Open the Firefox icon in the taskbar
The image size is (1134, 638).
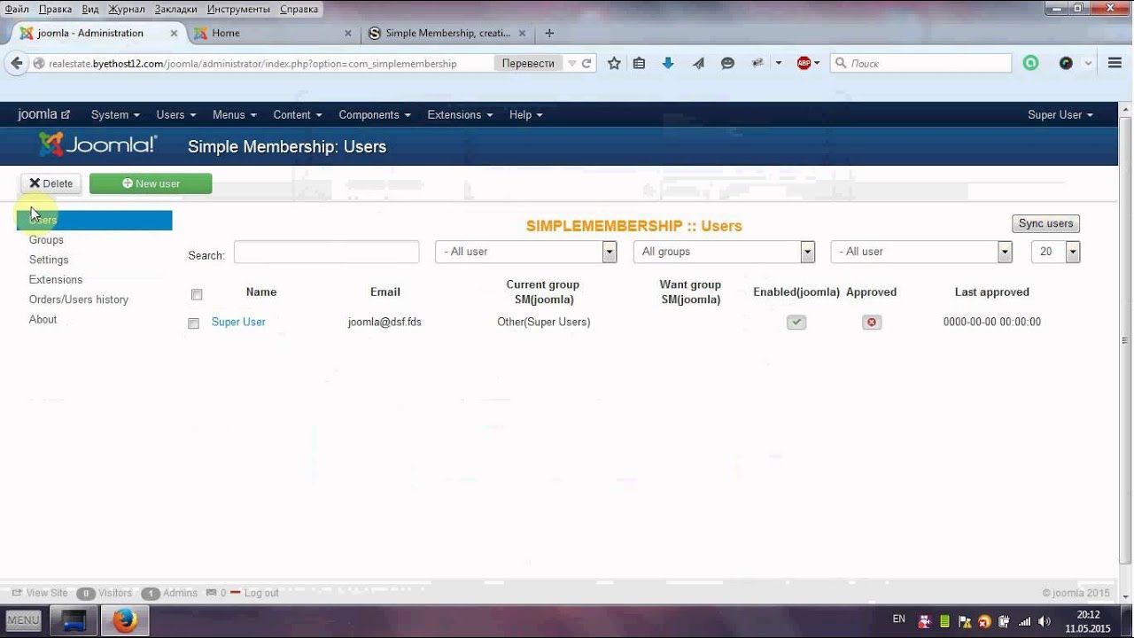[x=125, y=620]
